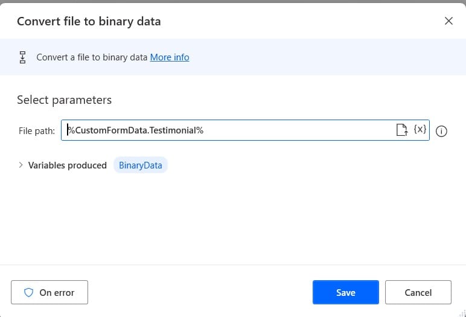The height and width of the screenshot is (317, 466).
Task: Expand the Variables produced section
Action: click(x=21, y=165)
